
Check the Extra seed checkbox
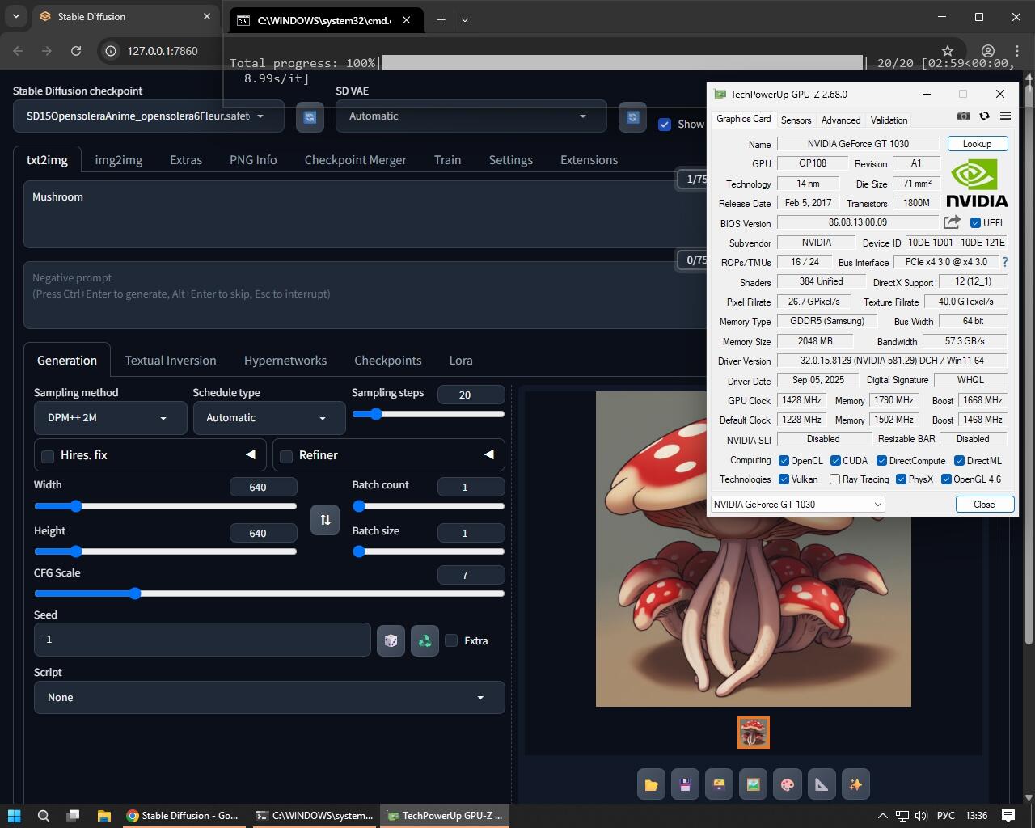(x=451, y=640)
